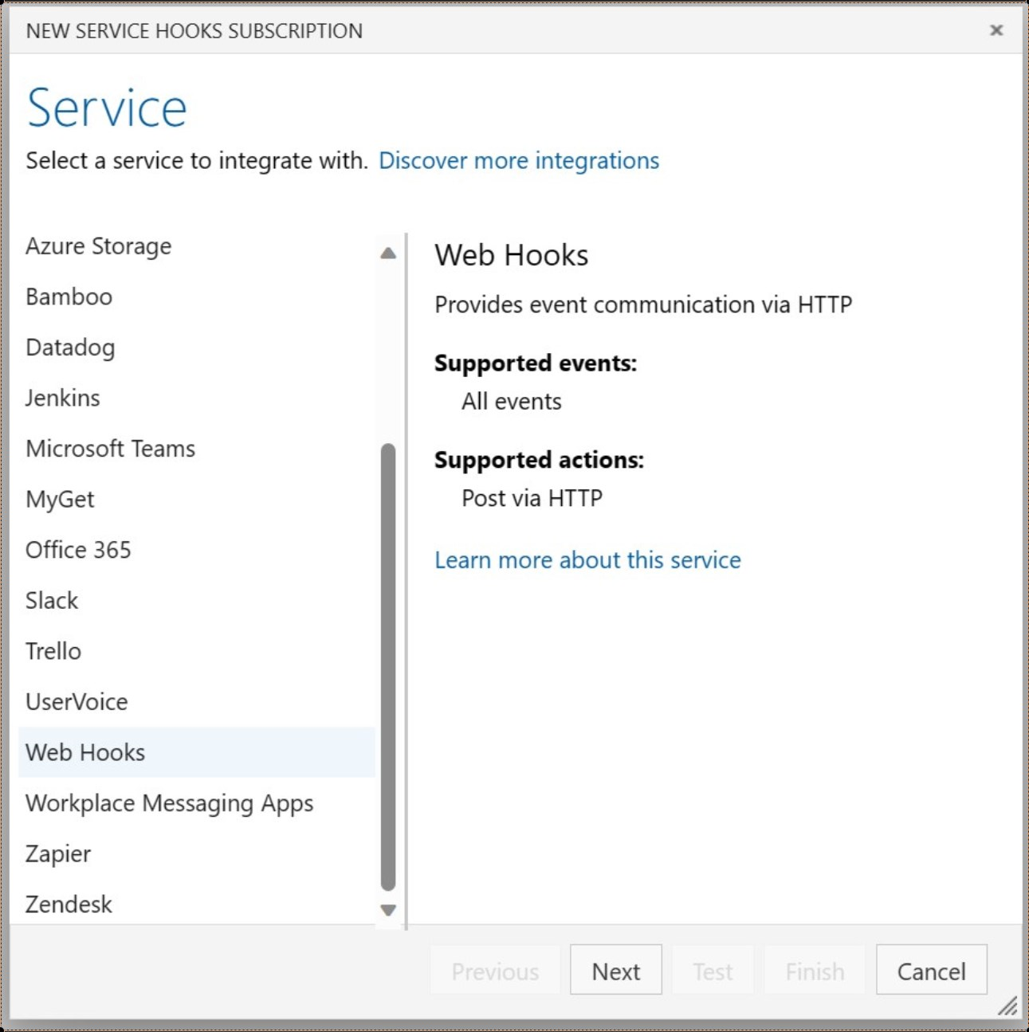Choose MyGet as the service
Image resolution: width=1029 pixels, height=1032 pixels.
pos(60,499)
